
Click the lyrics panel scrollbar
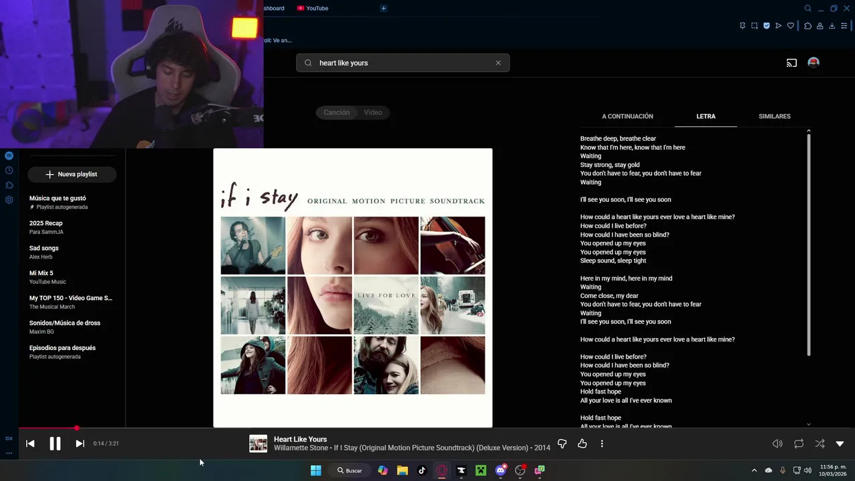point(809,244)
